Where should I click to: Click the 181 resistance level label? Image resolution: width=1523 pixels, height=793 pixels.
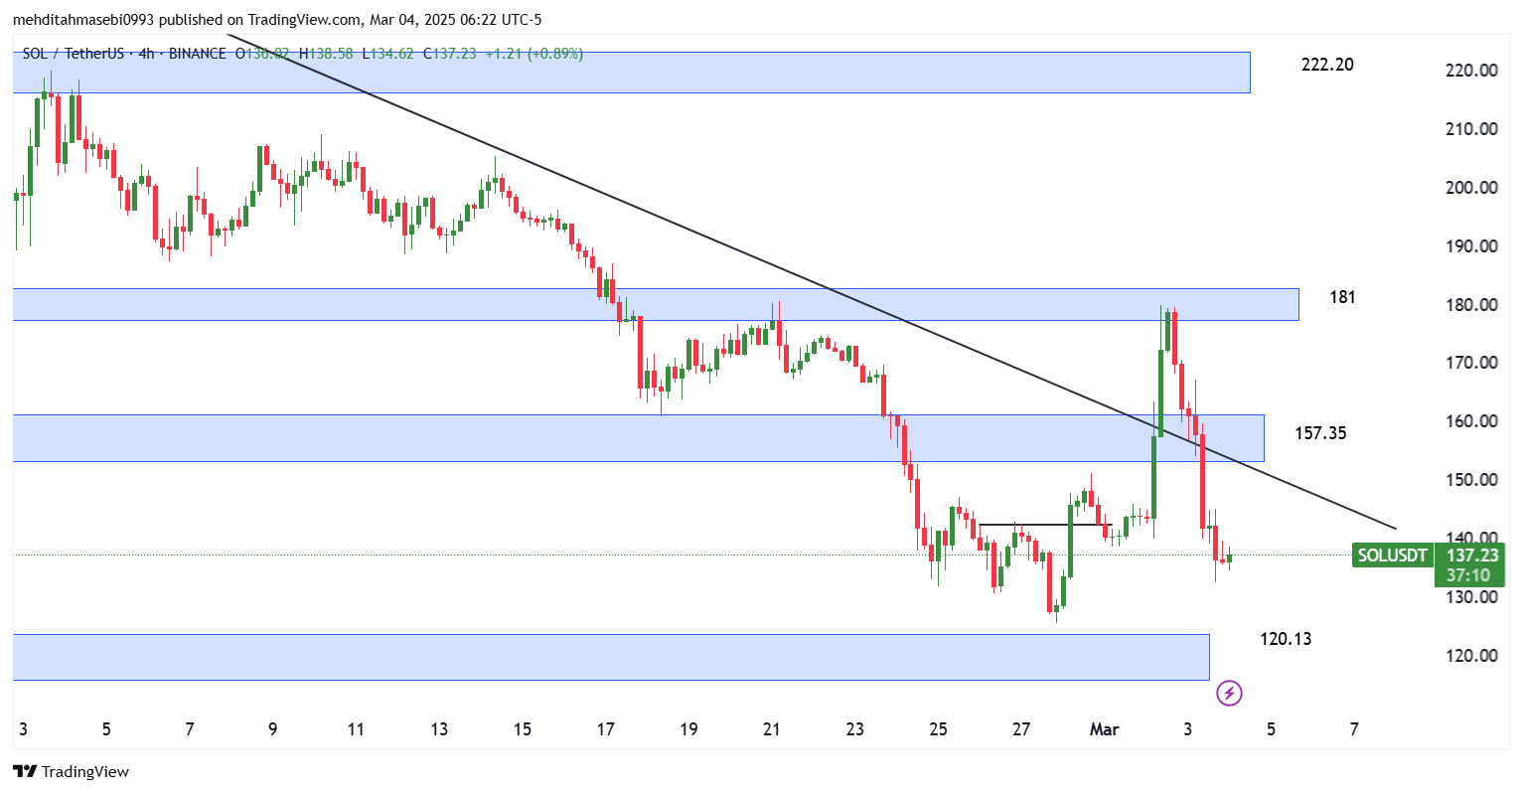click(1342, 297)
